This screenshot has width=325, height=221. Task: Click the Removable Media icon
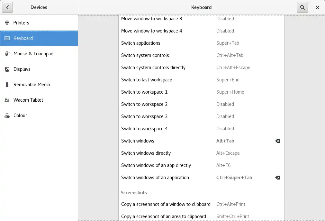[7, 85]
